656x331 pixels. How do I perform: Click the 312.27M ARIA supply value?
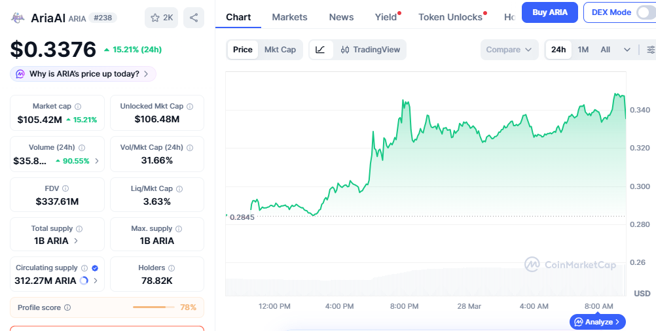[45, 281]
